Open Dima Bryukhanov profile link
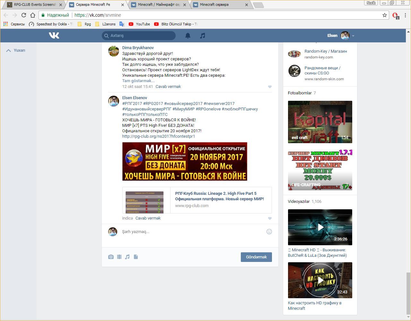The height and width of the screenshot is (321, 411). (138, 48)
